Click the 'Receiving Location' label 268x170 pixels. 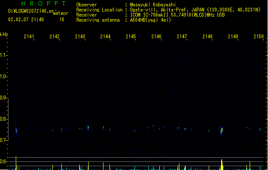point(99,10)
